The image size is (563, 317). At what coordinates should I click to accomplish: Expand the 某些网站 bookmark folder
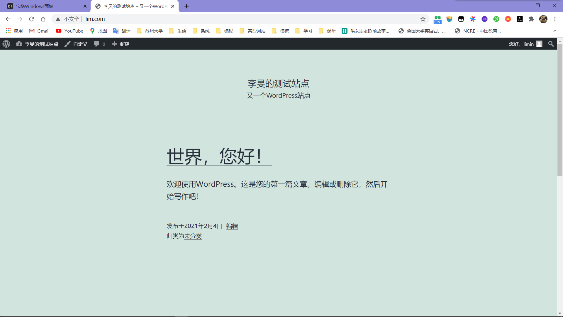(252, 31)
